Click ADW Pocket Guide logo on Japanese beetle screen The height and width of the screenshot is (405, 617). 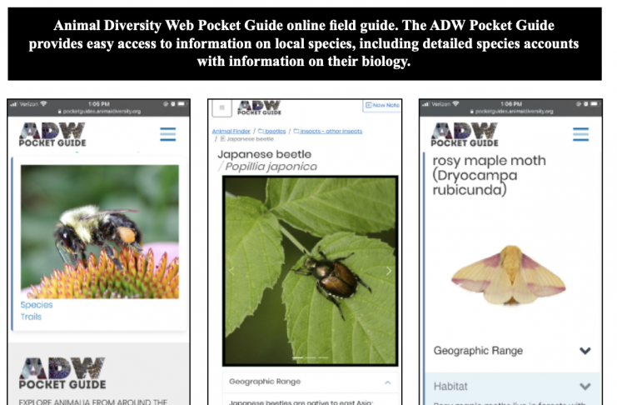pos(259,107)
